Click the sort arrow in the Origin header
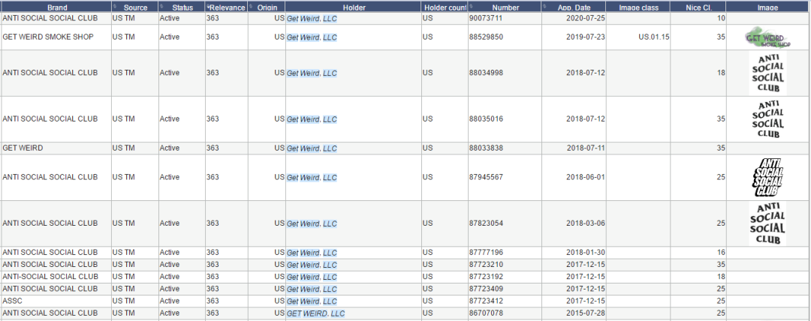The width and height of the screenshot is (811, 321). pyautogui.click(x=251, y=6)
